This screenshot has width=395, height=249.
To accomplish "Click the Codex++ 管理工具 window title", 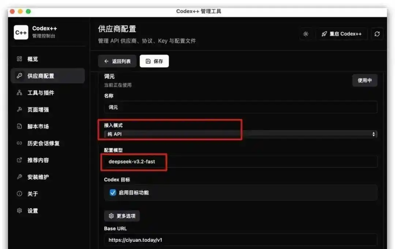I will click(x=199, y=11).
